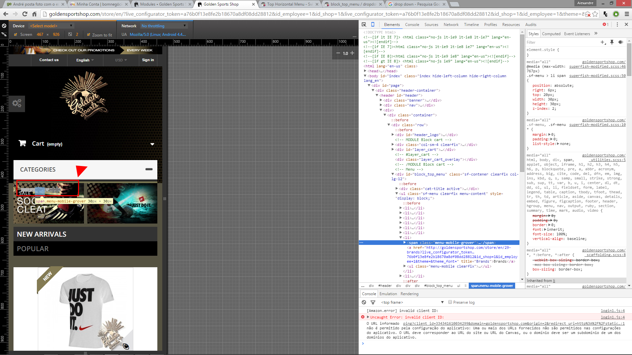Click the inspect element selector icon
Image resolution: width=632 pixels, height=355 pixels.
coord(364,25)
